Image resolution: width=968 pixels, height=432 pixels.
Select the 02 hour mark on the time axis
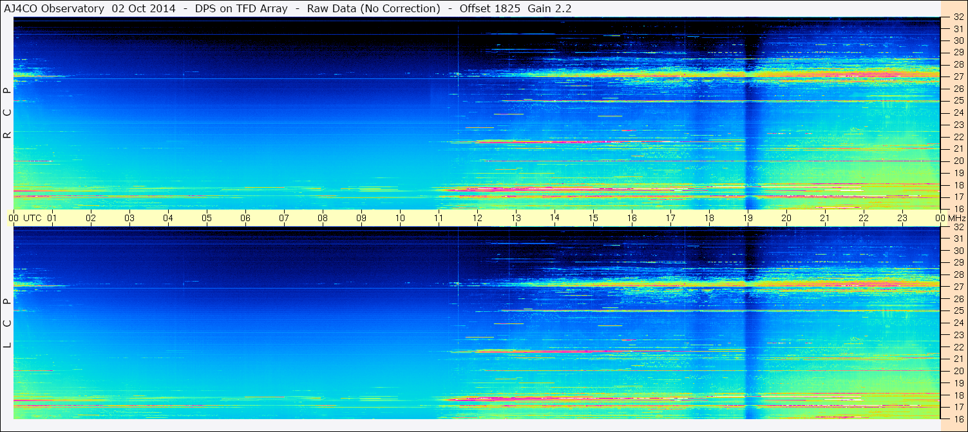tap(91, 218)
